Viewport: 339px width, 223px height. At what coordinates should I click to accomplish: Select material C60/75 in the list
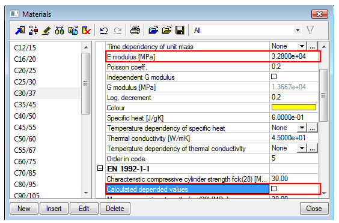(x=25, y=162)
